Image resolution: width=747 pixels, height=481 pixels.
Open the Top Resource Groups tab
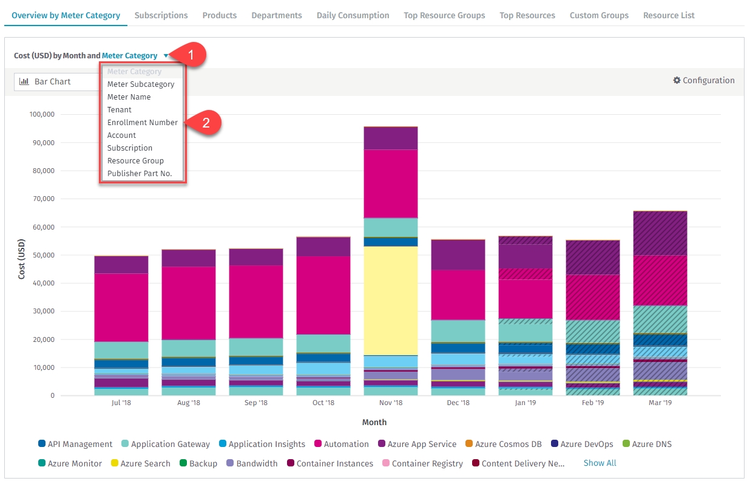(444, 15)
